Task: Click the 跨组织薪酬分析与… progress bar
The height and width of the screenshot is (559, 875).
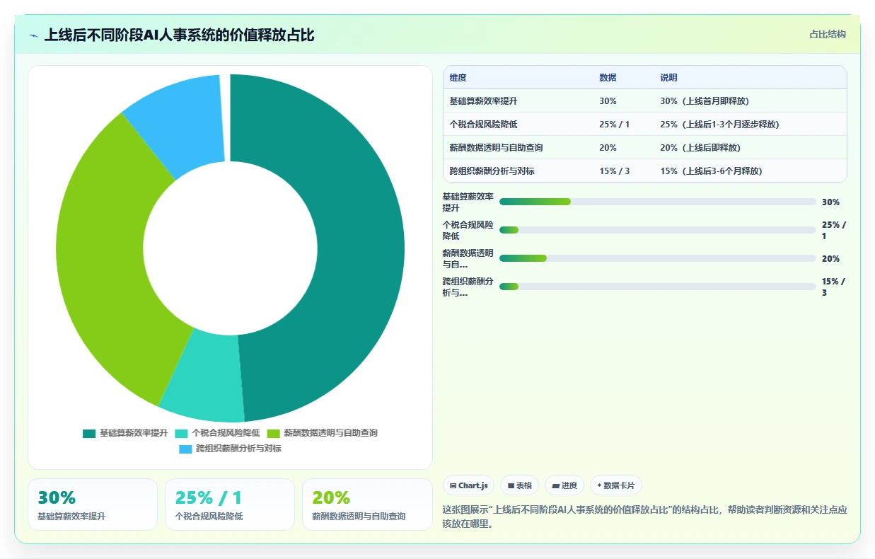Action: click(x=658, y=287)
